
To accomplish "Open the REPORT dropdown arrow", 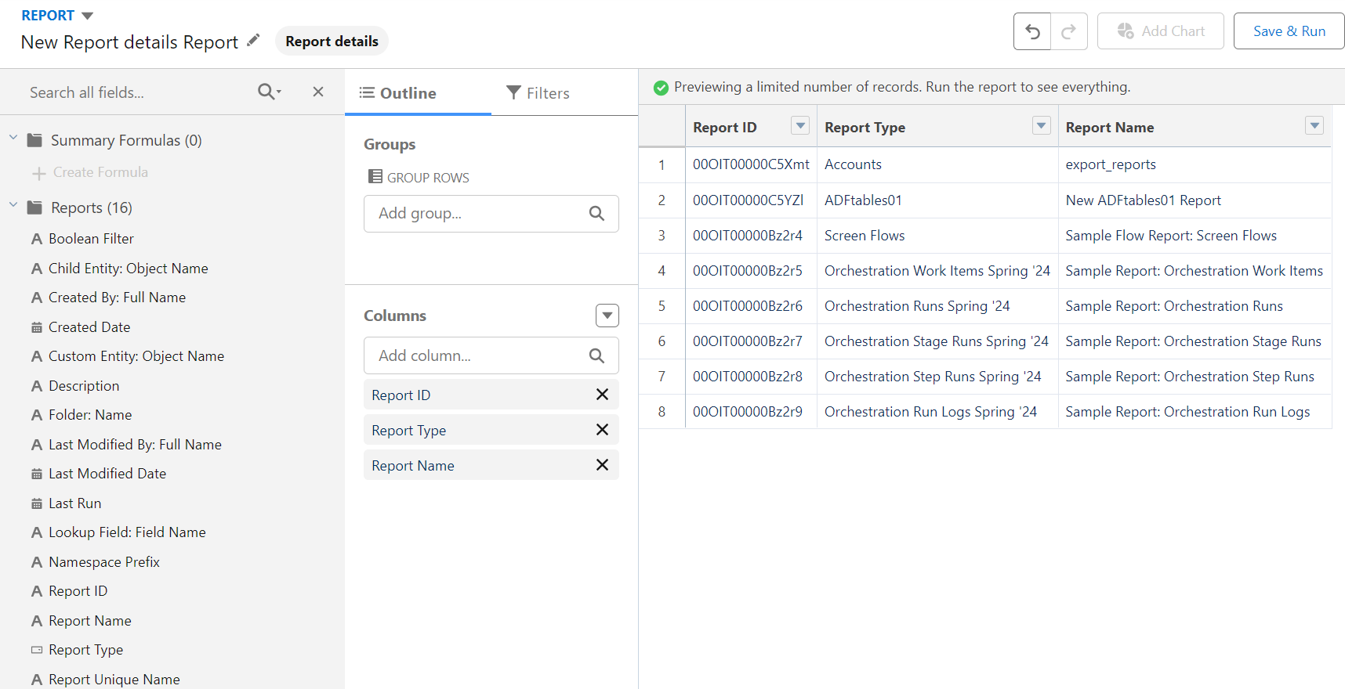I will 88,16.
